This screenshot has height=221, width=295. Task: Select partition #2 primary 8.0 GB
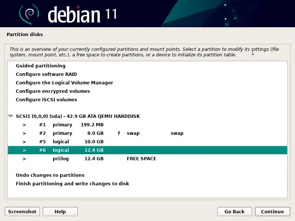pyautogui.click(x=147, y=133)
